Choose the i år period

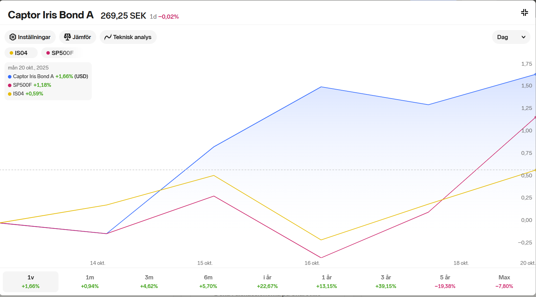[x=267, y=281]
